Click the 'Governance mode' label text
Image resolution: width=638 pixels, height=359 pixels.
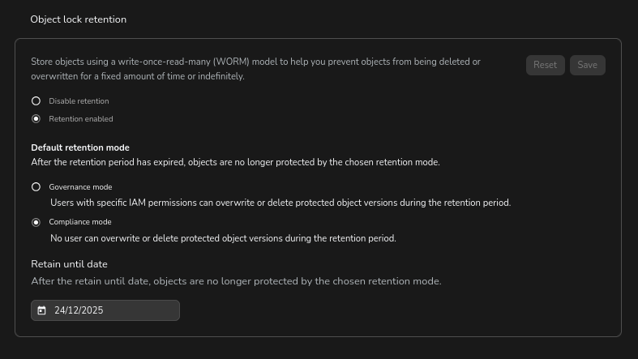(80, 187)
